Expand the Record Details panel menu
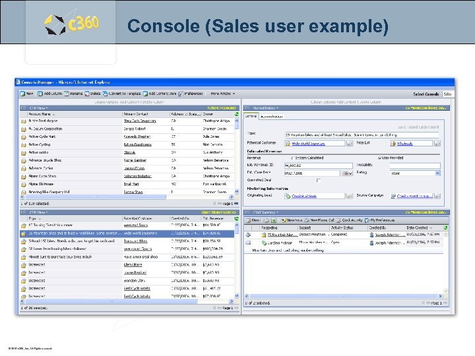Viewport: 475px width, 356px height. pos(265,107)
